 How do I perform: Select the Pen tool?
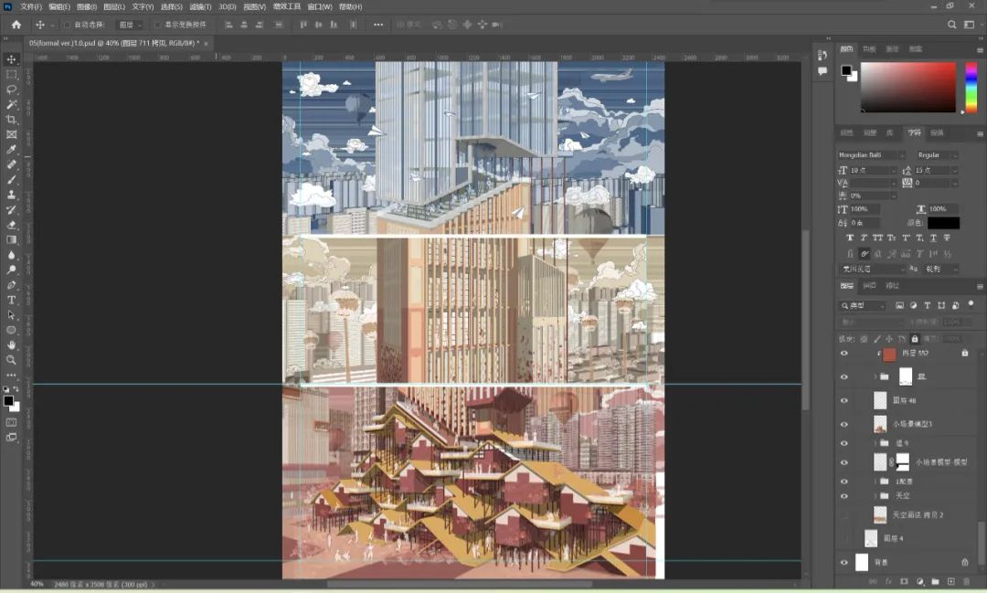[x=11, y=285]
